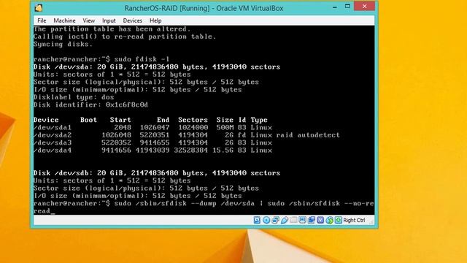Click the hard disk activity status icon

pos(257,221)
